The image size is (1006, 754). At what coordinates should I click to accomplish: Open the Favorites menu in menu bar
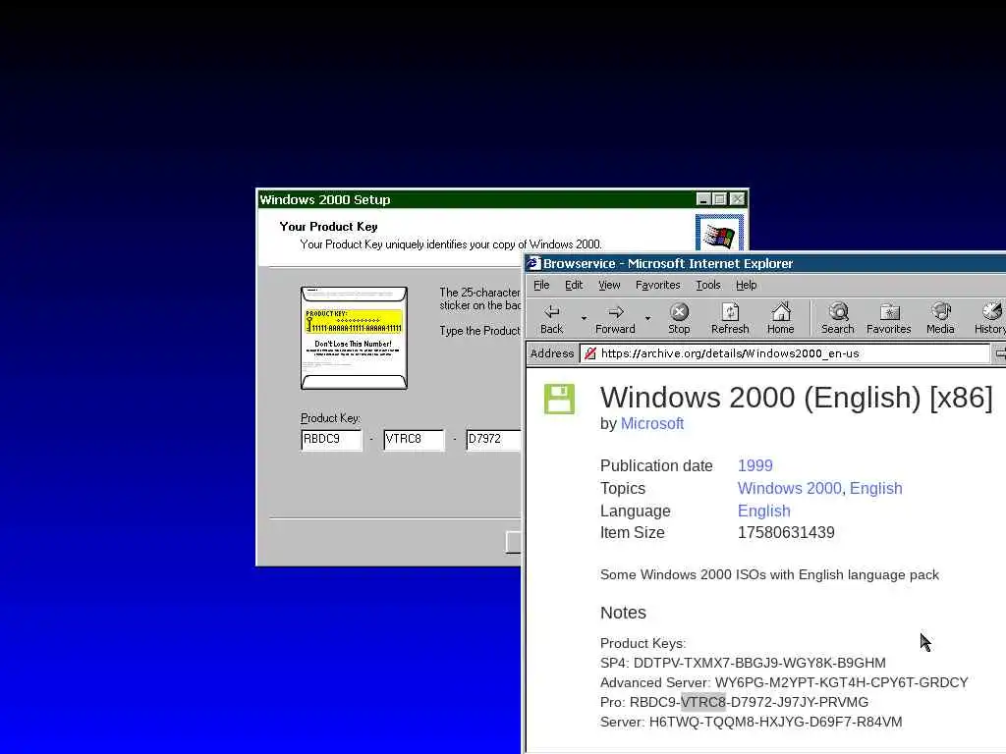pos(657,285)
